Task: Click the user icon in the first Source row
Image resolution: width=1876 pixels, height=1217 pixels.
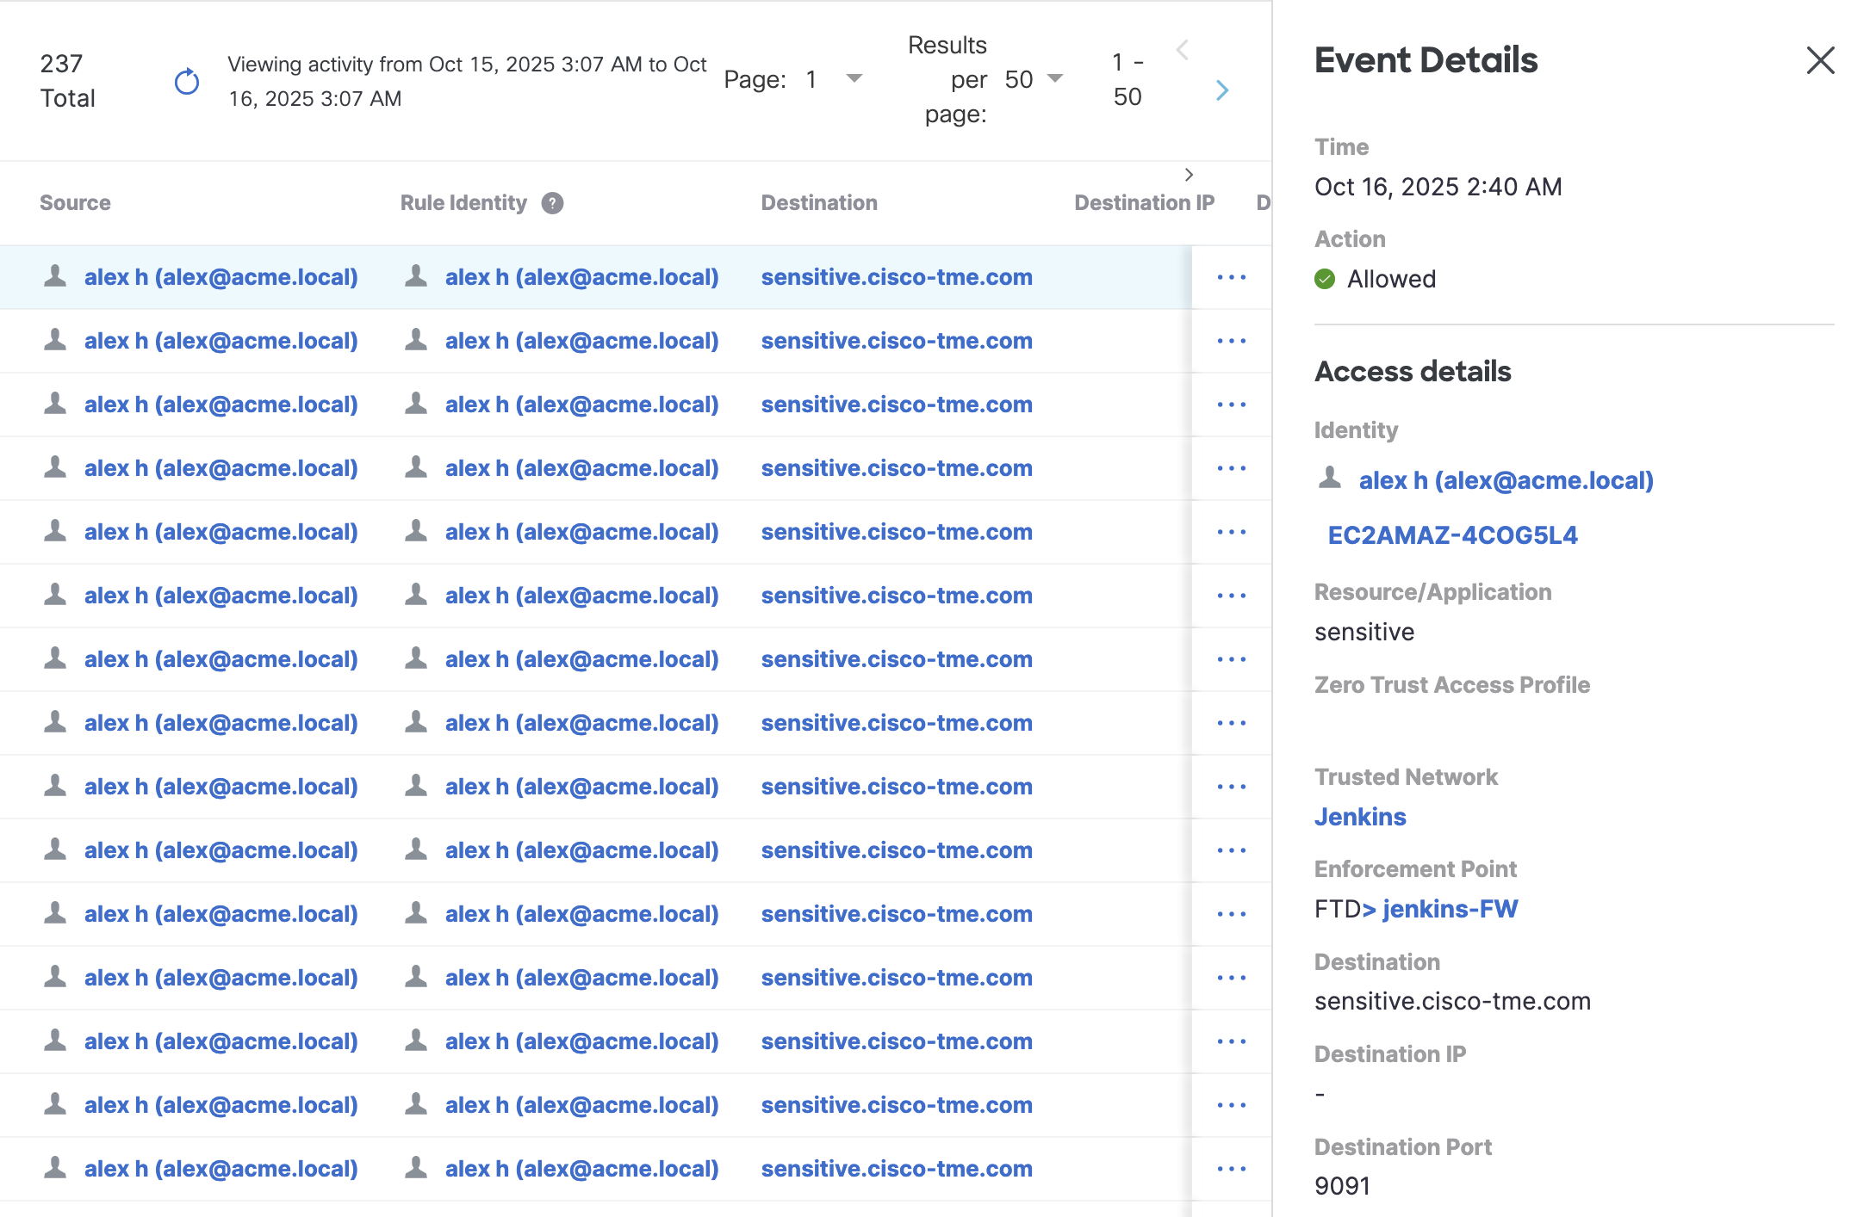Action: (55, 276)
